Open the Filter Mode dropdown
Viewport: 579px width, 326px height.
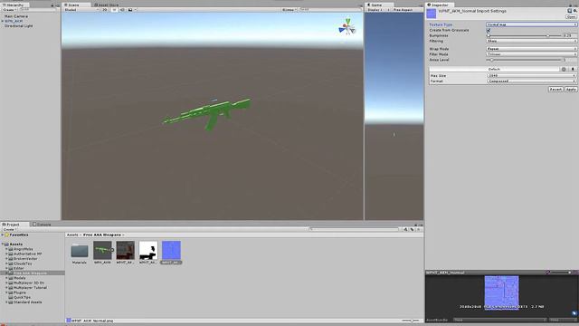[x=531, y=54]
